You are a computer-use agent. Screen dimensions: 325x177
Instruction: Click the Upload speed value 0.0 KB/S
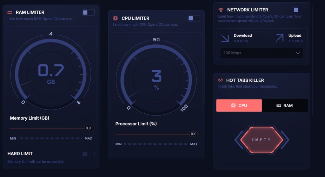click(295, 41)
